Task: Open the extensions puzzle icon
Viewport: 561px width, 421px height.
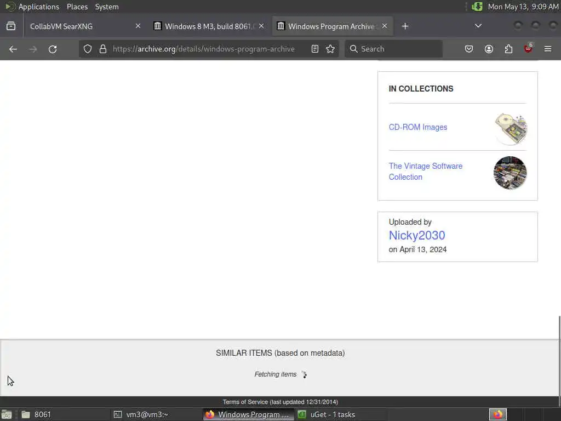Action: [508, 49]
